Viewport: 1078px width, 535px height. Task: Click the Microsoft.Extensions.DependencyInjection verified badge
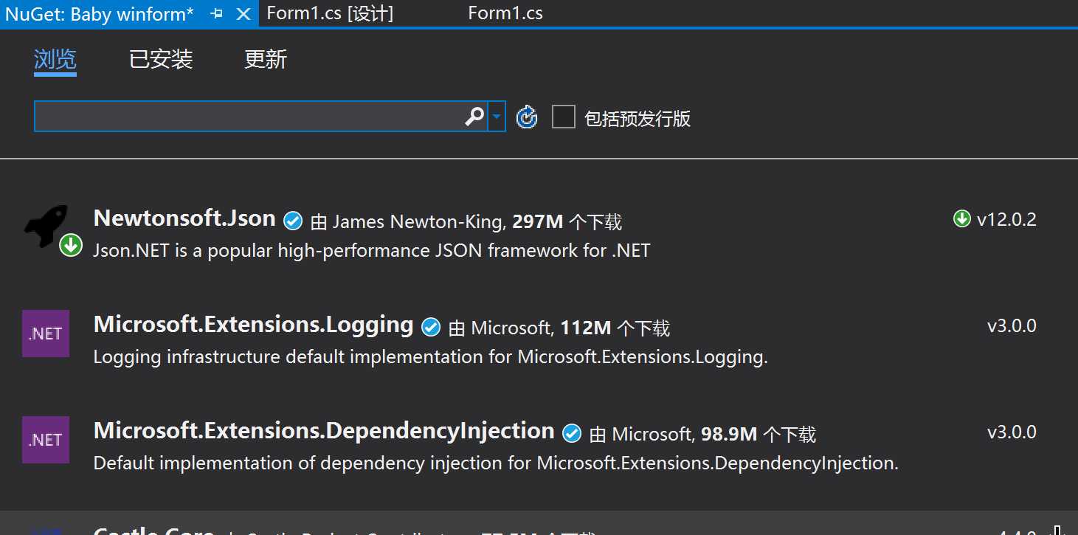point(572,433)
